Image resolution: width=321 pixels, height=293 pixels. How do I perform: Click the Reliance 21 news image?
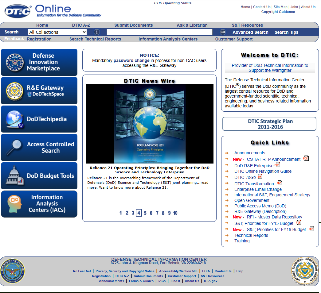(x=150, y=124)
